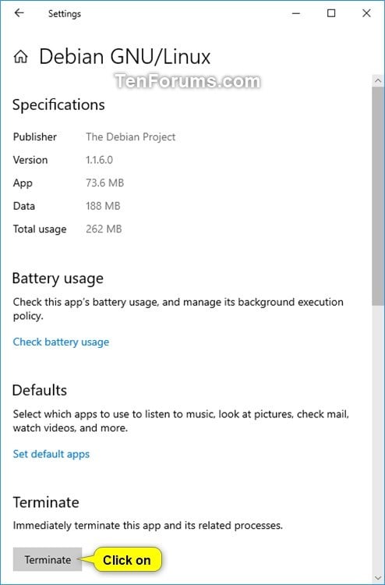Click the yellow "Click on" callout
Viewport: 385px width, 585px height.
(127, 560)
